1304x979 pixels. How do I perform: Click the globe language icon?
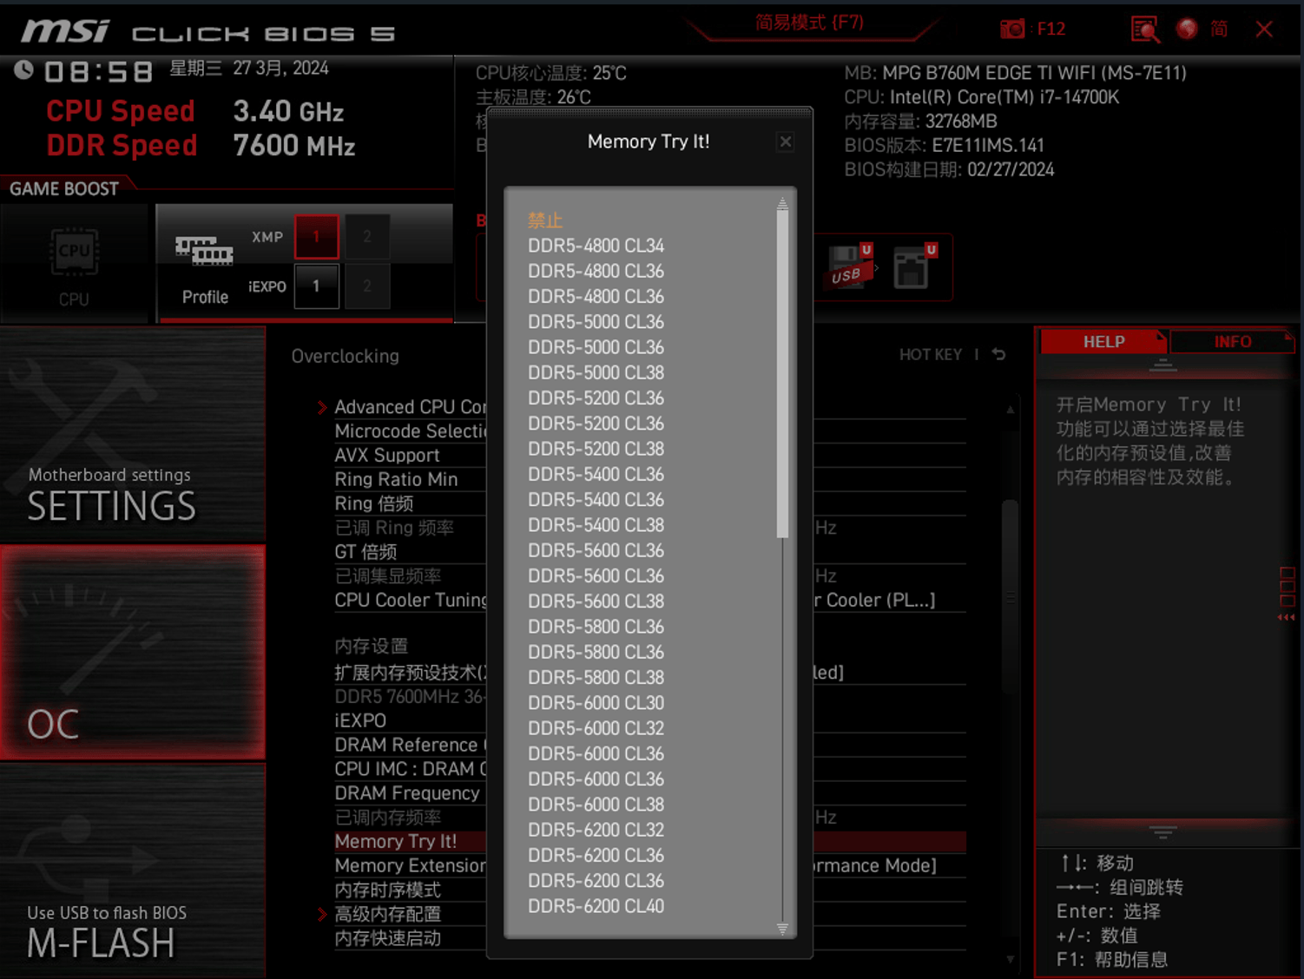(x=1186, y=29)
